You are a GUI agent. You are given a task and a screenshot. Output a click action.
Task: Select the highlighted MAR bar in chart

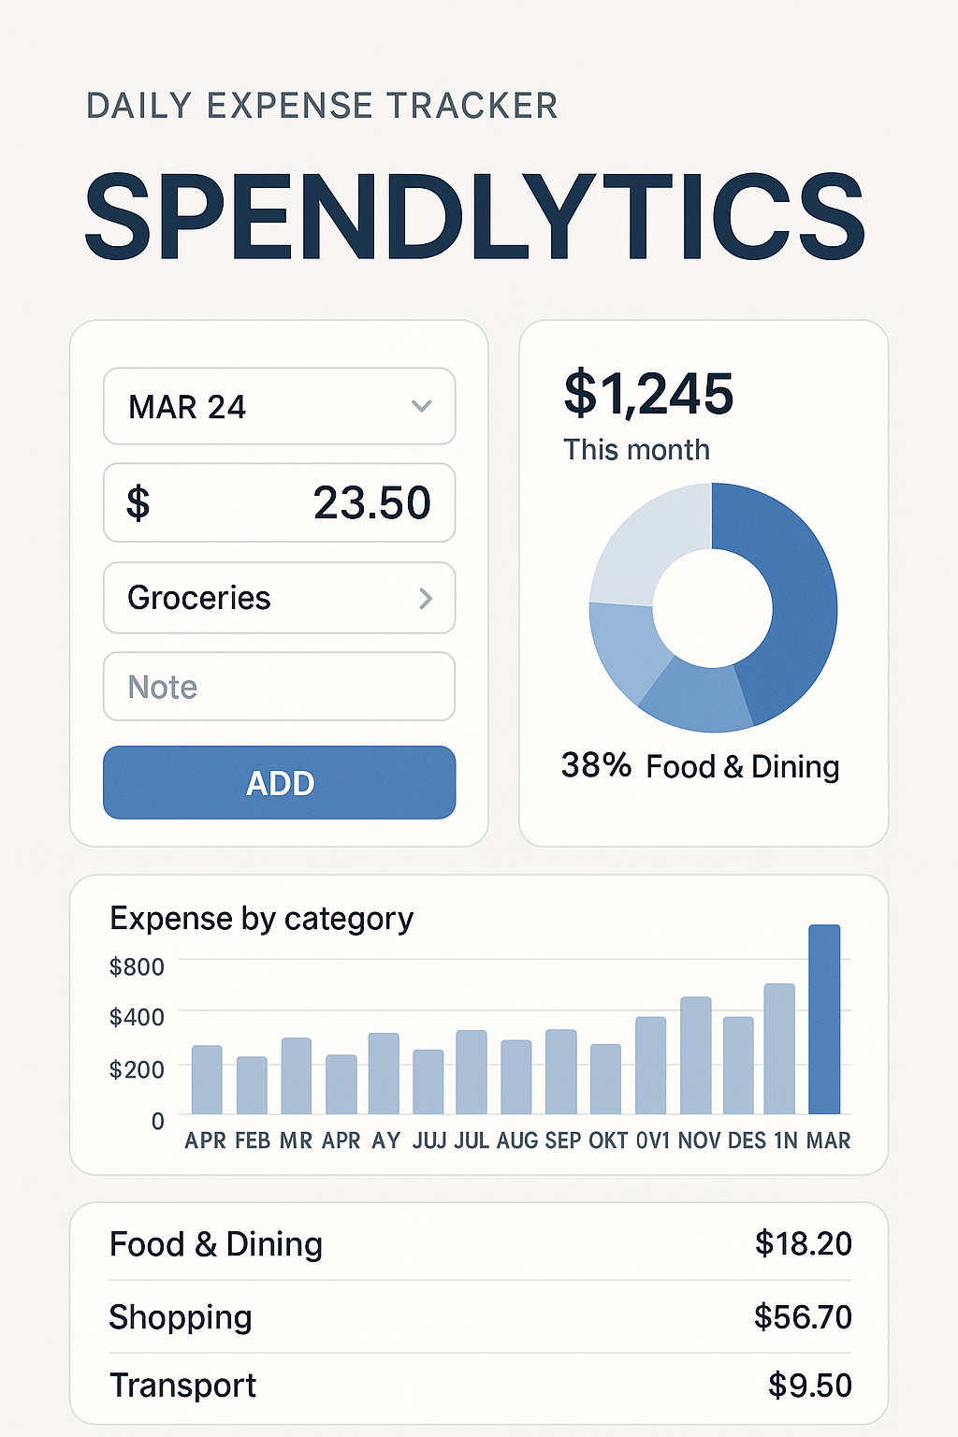[x=824, y=1020]
